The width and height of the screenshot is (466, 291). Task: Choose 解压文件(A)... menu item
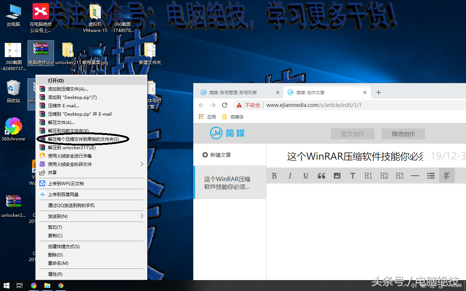(91, 123)
